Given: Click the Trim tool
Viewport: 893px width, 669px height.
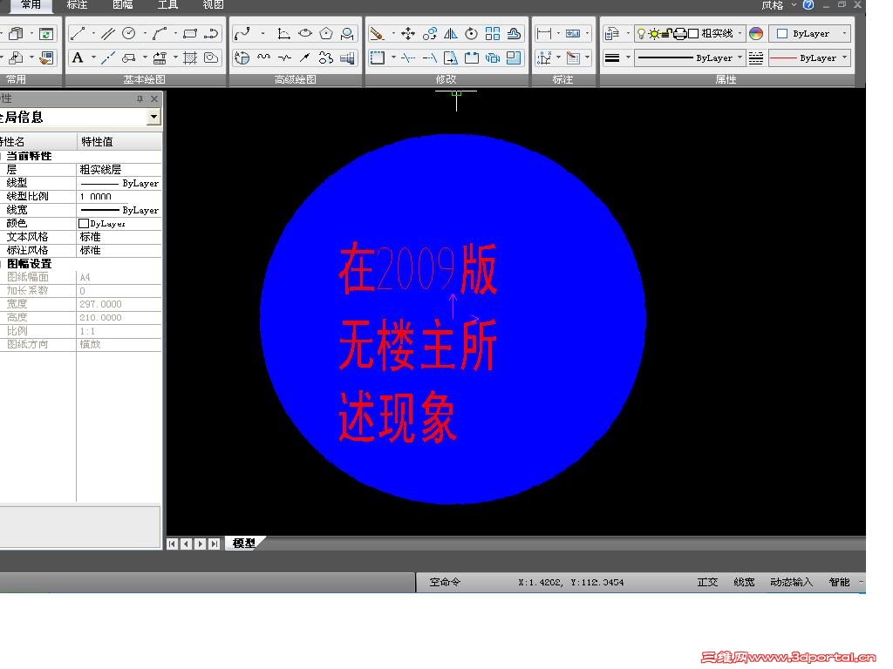Looking at the screenshot, I should click(x=408, y=57).
